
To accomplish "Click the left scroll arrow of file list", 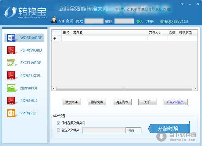I will [54, 88].
